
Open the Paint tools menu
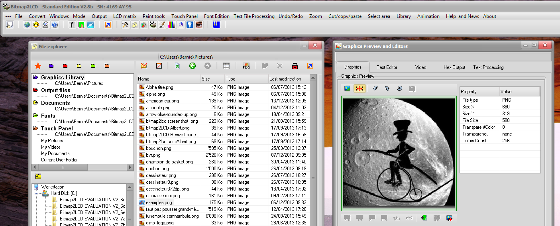pyautogui.click(x=154, y=16)
